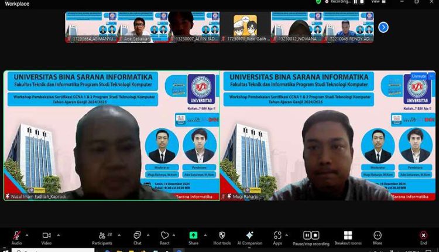
Task: Click Unmute on Mugi Raharjo's video
Action: coord(419,76)
